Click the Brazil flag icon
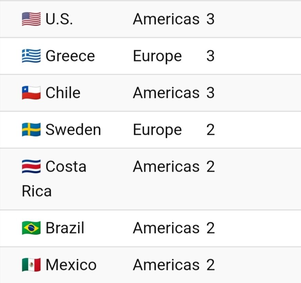This screenshot has height=283, width=301. point(31,228)
